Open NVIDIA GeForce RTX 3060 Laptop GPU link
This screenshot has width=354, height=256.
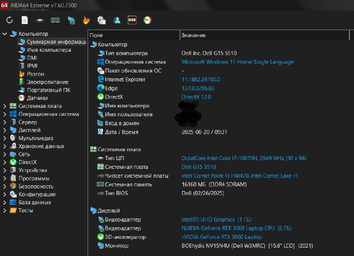pyautogui.click(x=237, y=228)
